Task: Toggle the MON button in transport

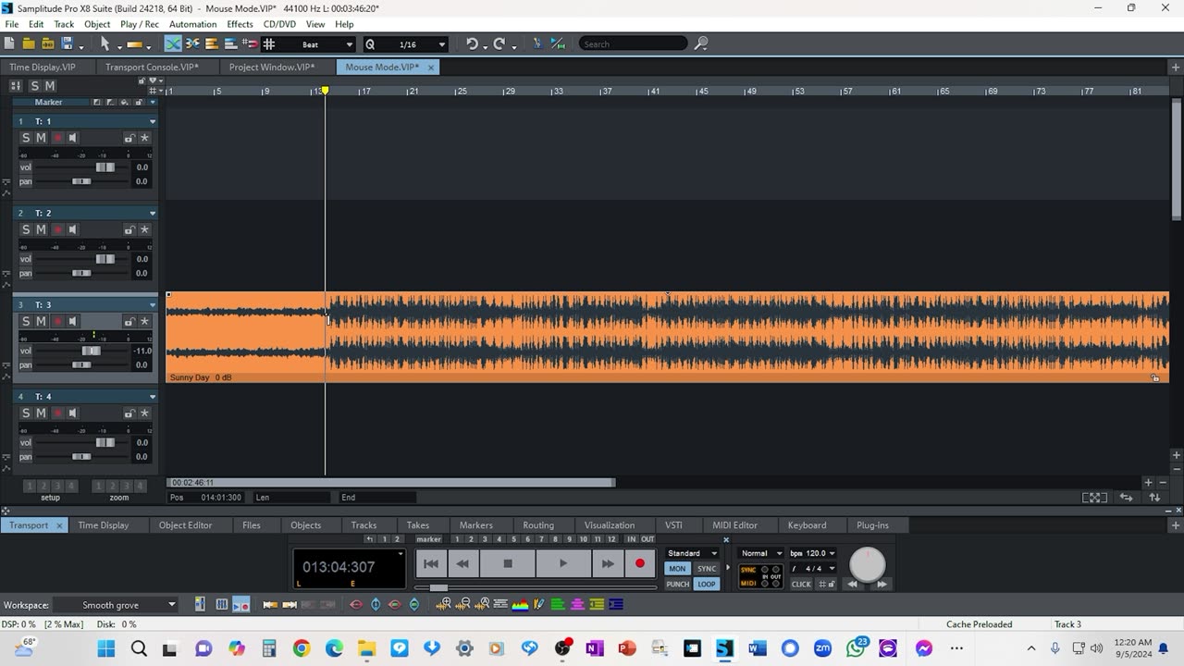Action: pos(678,569)
